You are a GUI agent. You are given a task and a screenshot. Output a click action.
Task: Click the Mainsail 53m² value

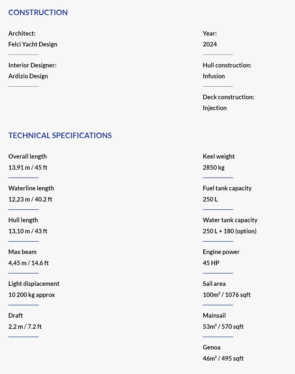[223, 327]
